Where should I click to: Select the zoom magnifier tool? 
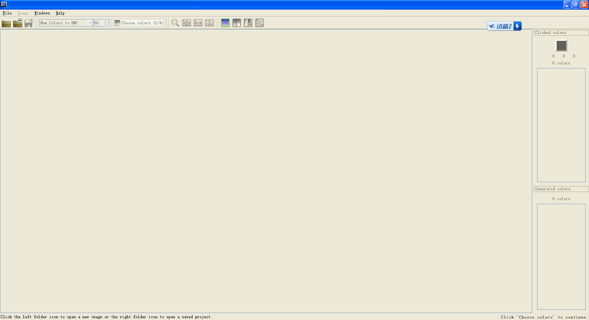point(175,23)
